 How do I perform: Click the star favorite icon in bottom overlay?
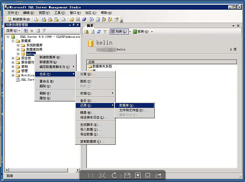coord(138,175)
